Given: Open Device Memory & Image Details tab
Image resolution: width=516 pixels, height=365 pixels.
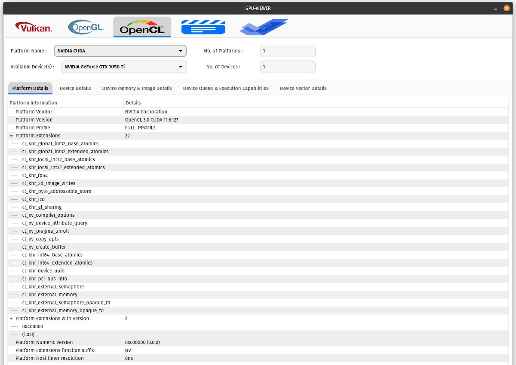Looking at the screenshot, I should [137, 88].
